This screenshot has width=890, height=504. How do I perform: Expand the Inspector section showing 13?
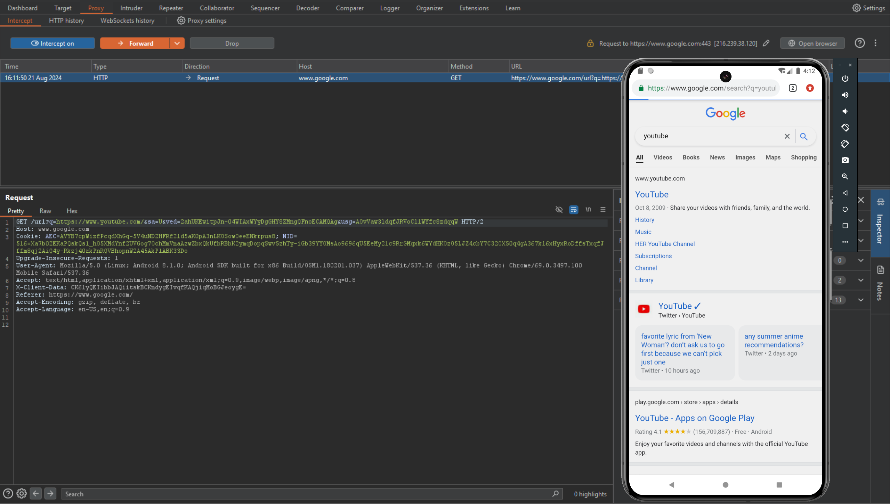860,300
